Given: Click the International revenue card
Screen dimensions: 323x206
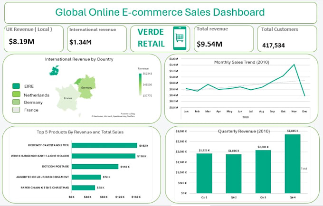Looking at the screenshot, I should click(x=97, y=39).
